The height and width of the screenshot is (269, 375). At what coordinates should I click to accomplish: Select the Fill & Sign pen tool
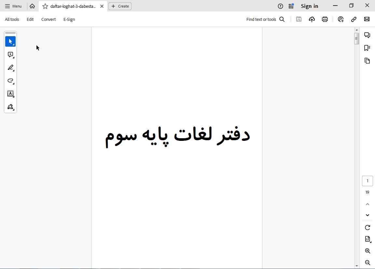(10, 107)
